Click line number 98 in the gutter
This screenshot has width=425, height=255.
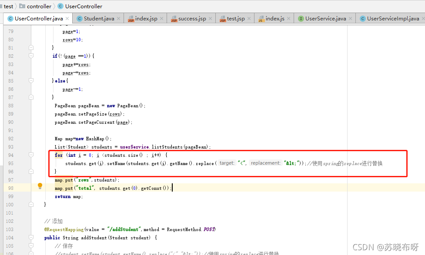pos(10,188)
